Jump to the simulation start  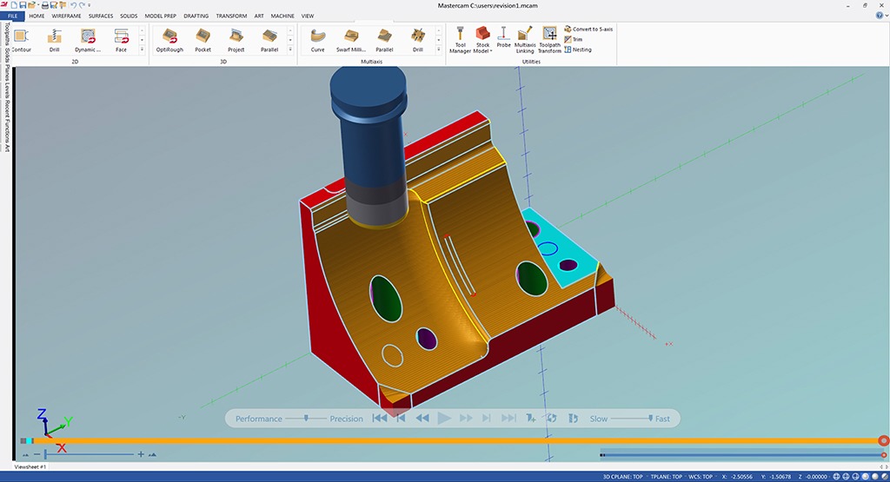click(379, 419)
